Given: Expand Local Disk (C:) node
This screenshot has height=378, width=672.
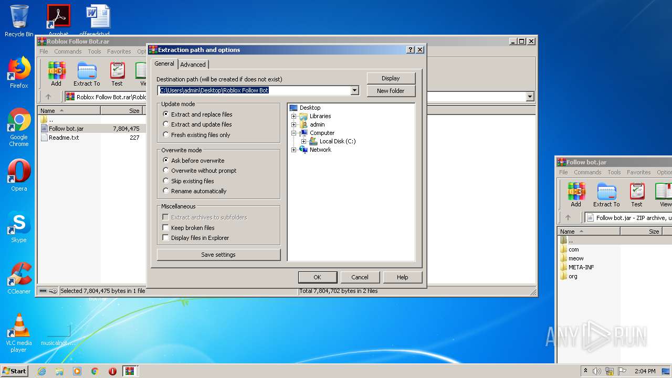Looking at the screenshot, I should click(303, 141).
